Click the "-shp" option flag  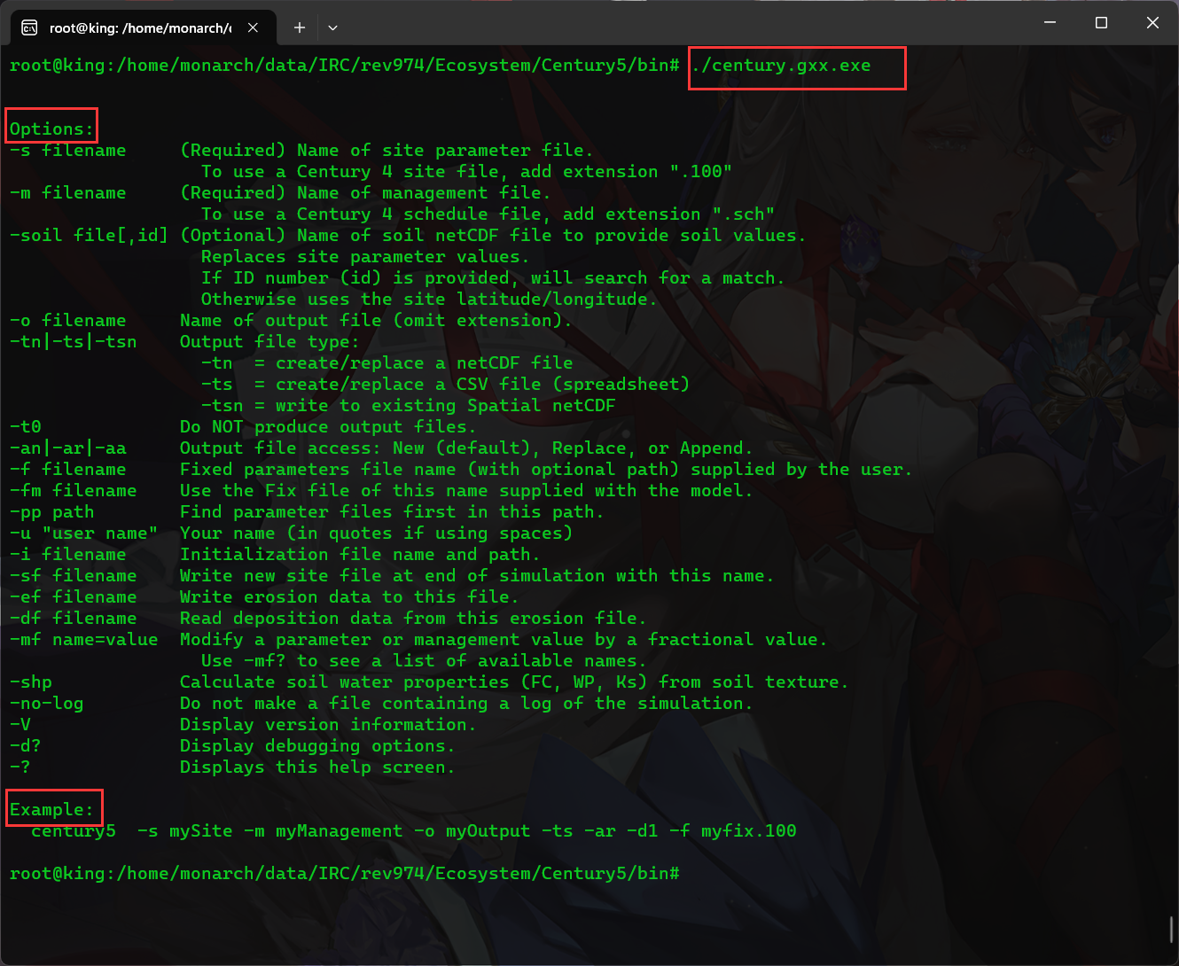click(x=31, y=682)
